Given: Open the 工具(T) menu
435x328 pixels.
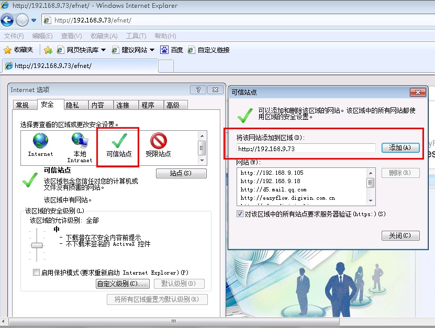Looking at the screenshot, I should tap(136, 36).
